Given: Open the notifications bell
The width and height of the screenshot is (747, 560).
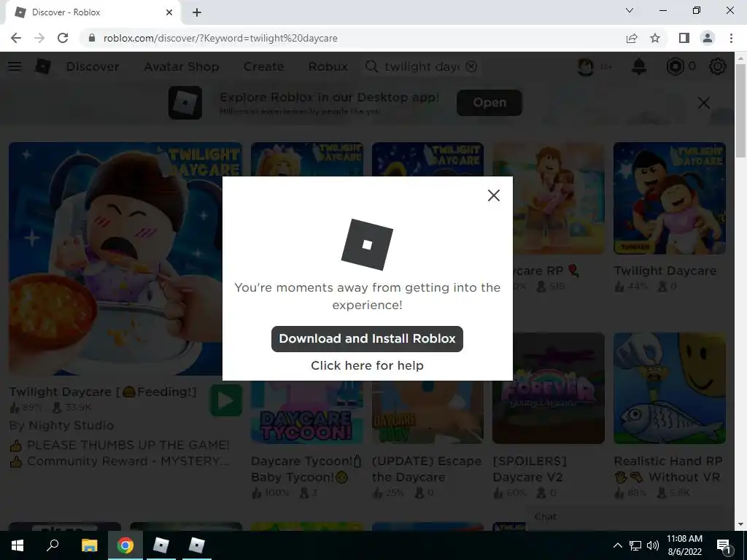Looking at the screenshot, I should [639, 66].
